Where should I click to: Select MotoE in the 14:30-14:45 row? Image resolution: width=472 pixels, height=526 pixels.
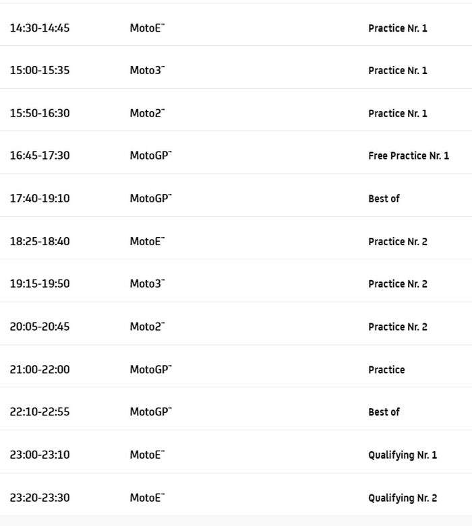pyautogui.click(x=147, y=28)
